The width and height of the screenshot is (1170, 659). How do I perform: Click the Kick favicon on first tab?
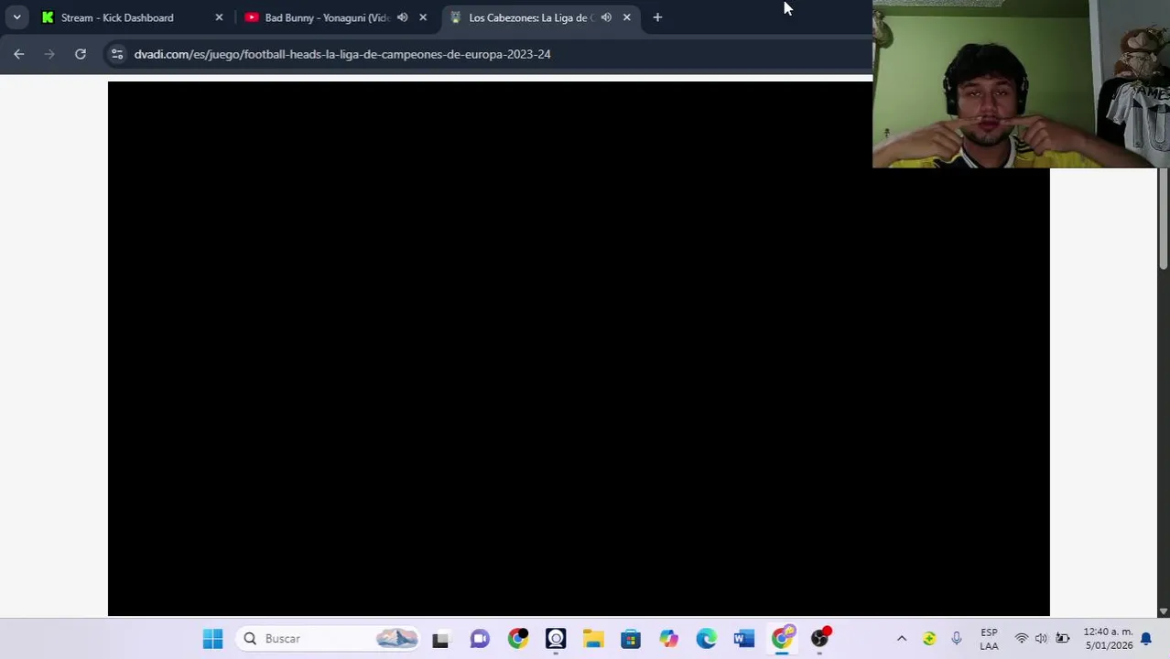tap(48, 17)
